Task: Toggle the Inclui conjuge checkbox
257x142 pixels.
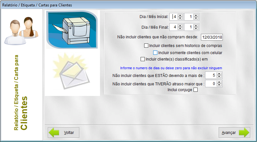Action: [x=195, y=90]
